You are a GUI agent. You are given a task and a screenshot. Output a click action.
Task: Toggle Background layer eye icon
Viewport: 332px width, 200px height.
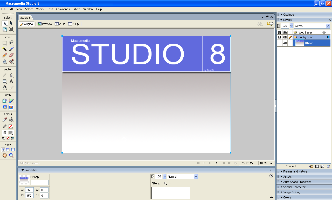point(285,37)
